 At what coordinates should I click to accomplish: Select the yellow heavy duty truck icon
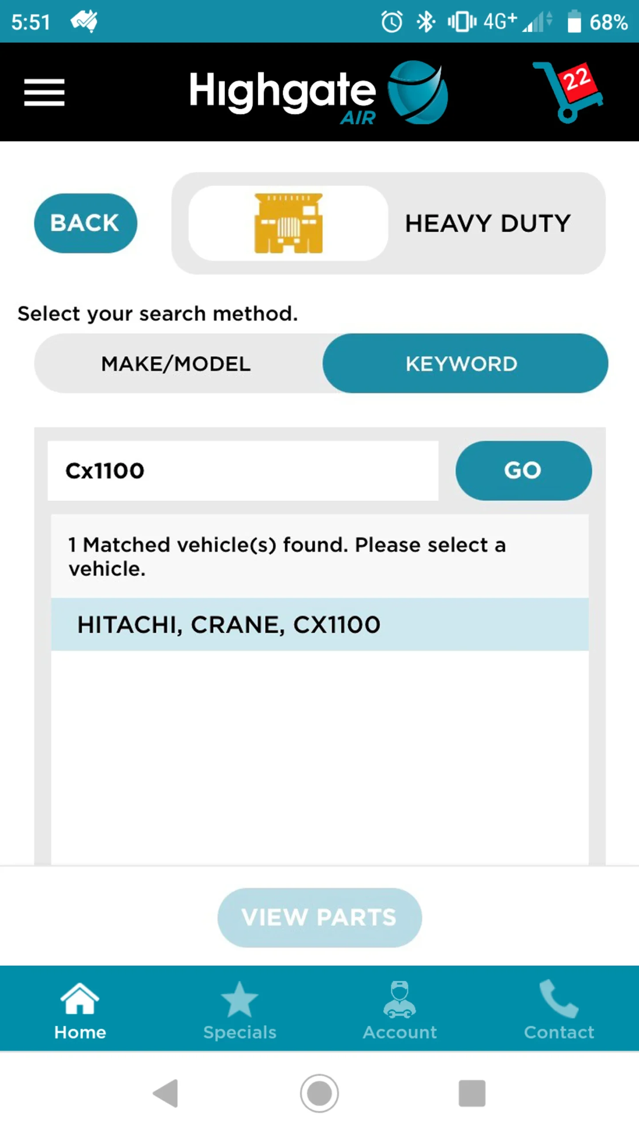(288, 223)
